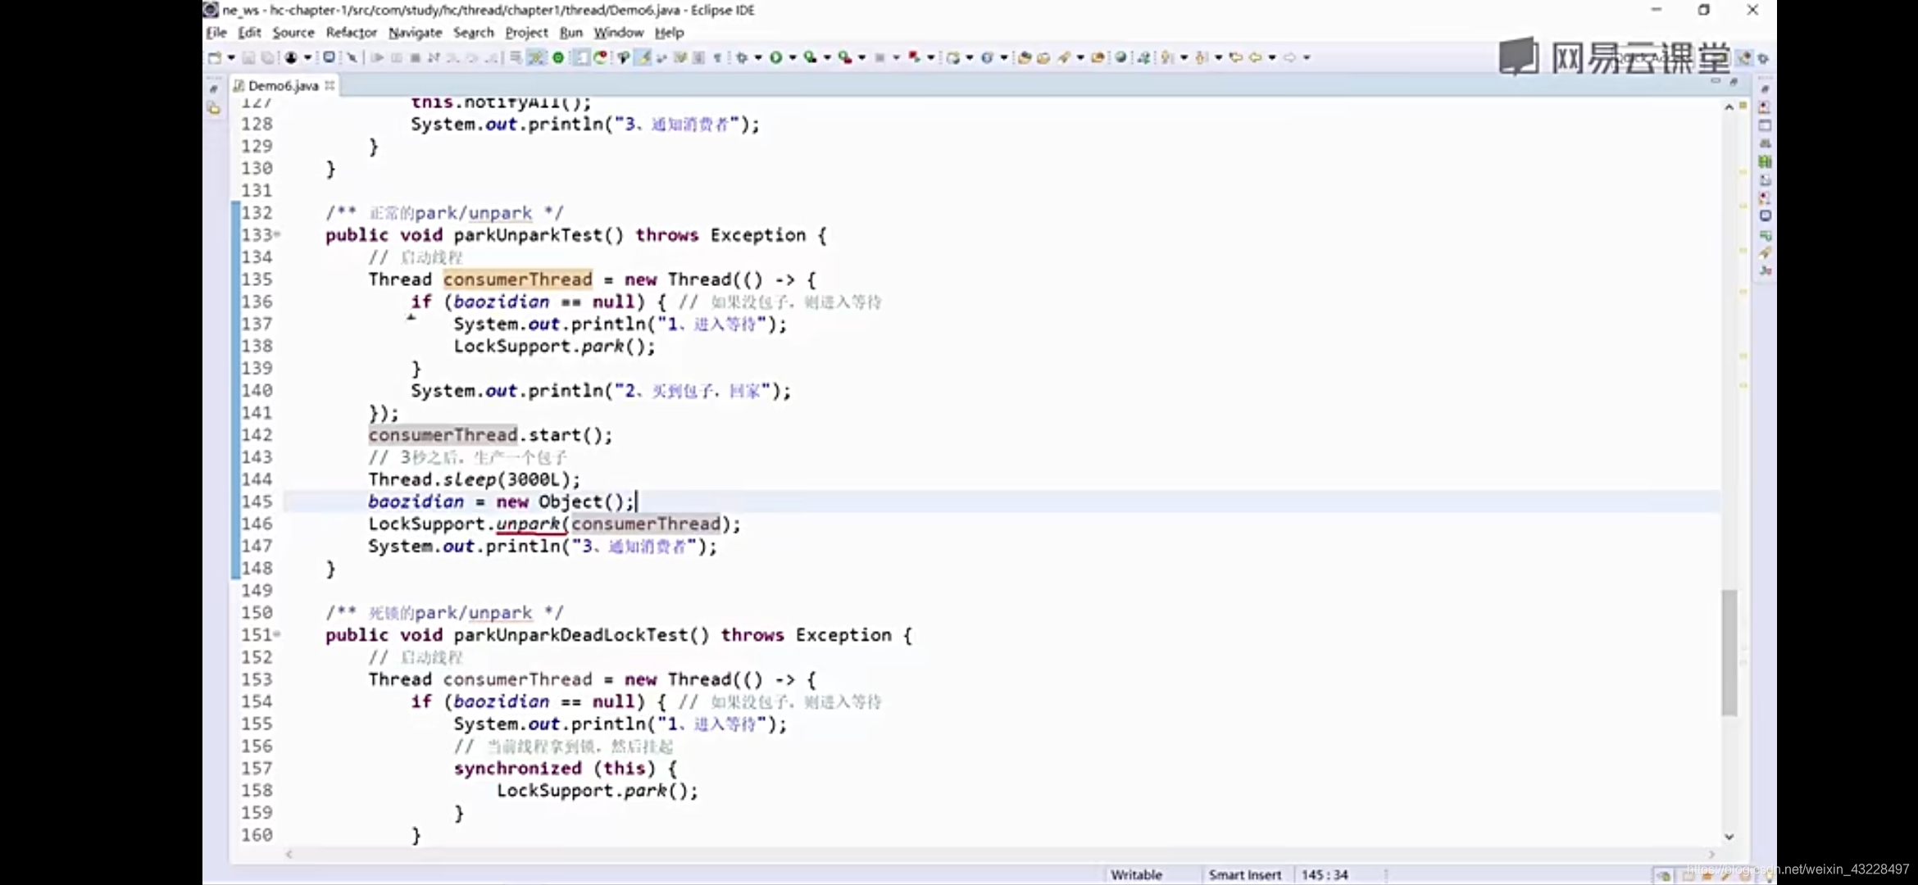
Task: Open the Back history dropdown arrow
Action: pyautogui.click(x=1272, y=57)
